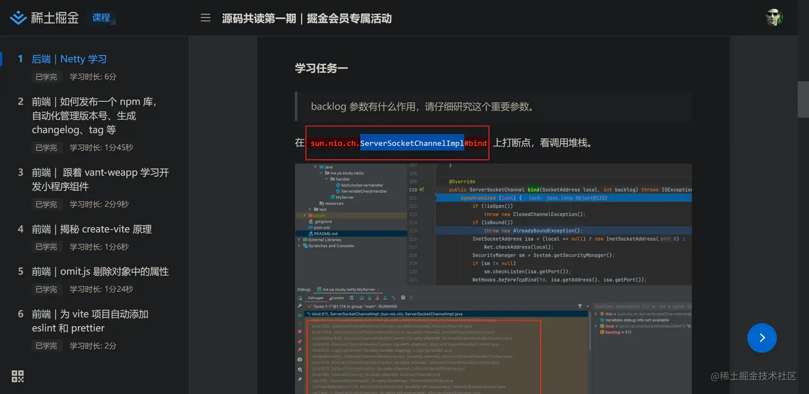Image resolution: width=809 pixels, height=394 pixels.
Task: Go to next lesson with blue arrow button
Action: (x=762, y=337)
